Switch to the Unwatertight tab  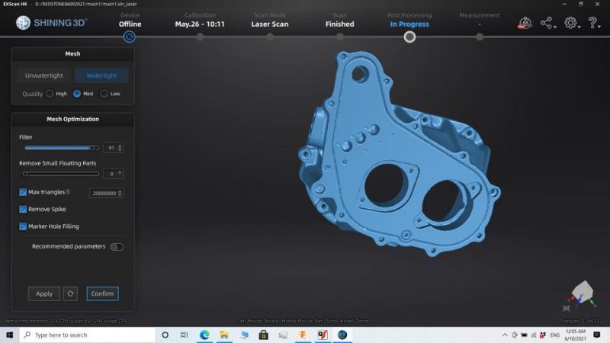click(44, 75)
